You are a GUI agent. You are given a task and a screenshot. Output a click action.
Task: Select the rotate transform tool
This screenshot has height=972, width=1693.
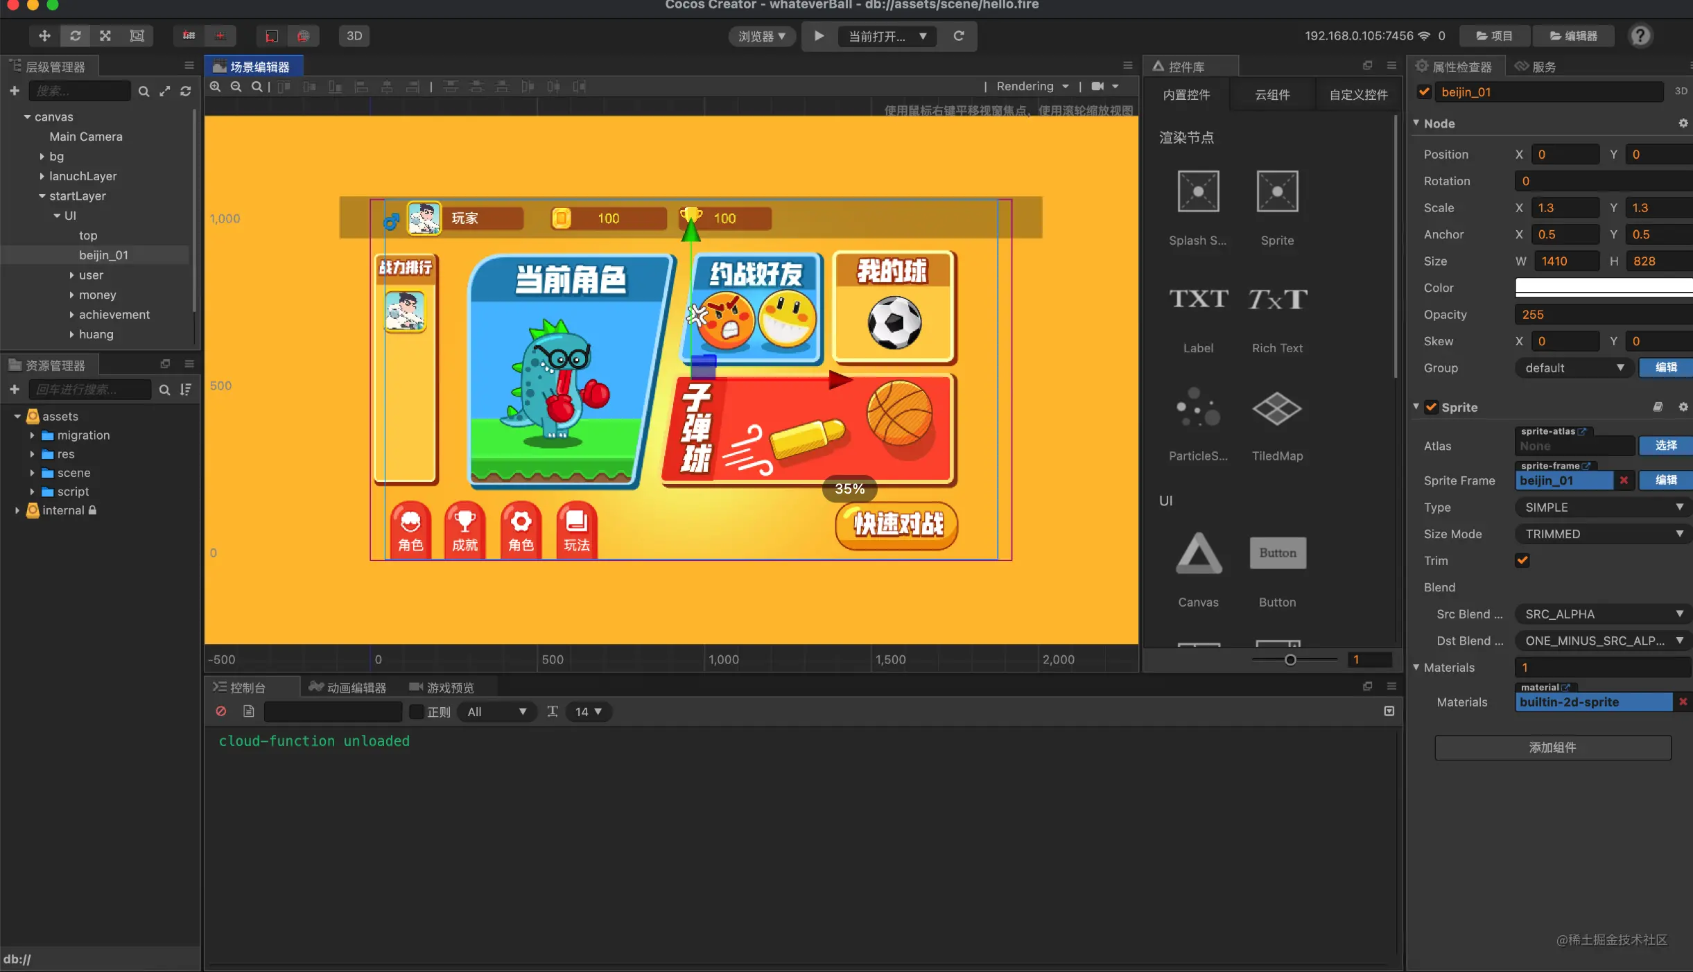75,35
